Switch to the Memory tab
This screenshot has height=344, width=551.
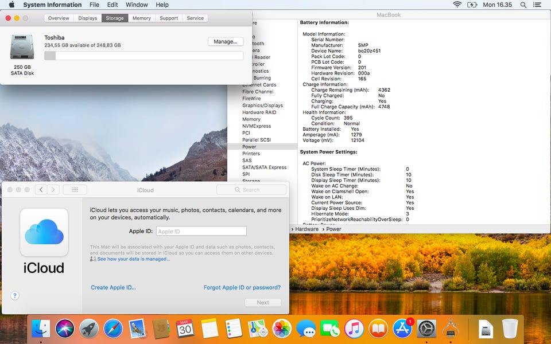tap(142, 18)
